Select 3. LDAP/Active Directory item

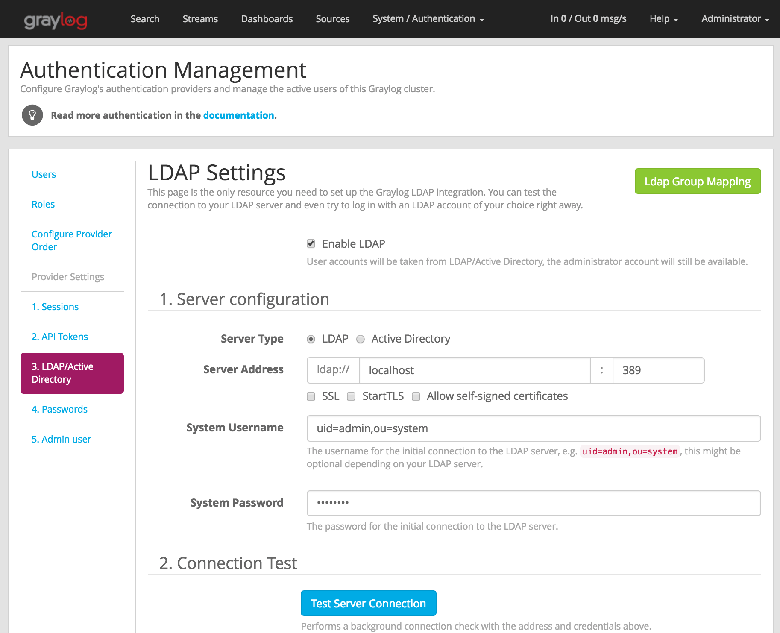click(72, 373)
